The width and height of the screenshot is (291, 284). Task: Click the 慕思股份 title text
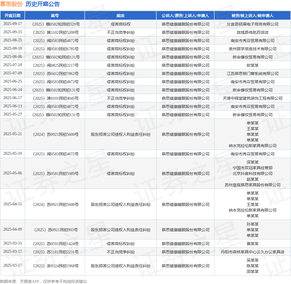11,4
